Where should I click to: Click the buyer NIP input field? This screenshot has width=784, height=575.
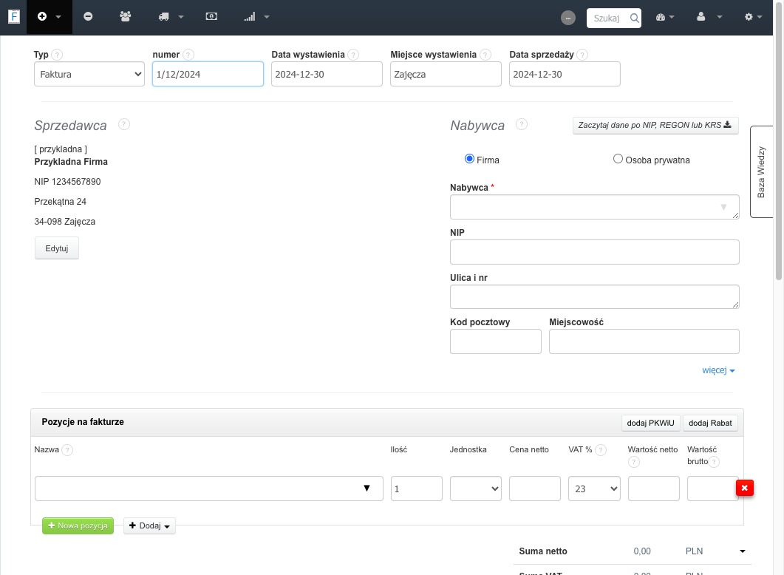[x=595, y=252]
